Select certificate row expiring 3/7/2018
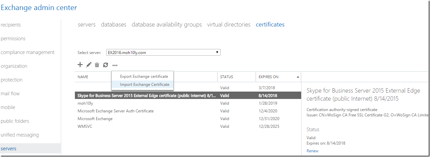The height and width of the screenshot is (157, 430). tap(188, 88)
